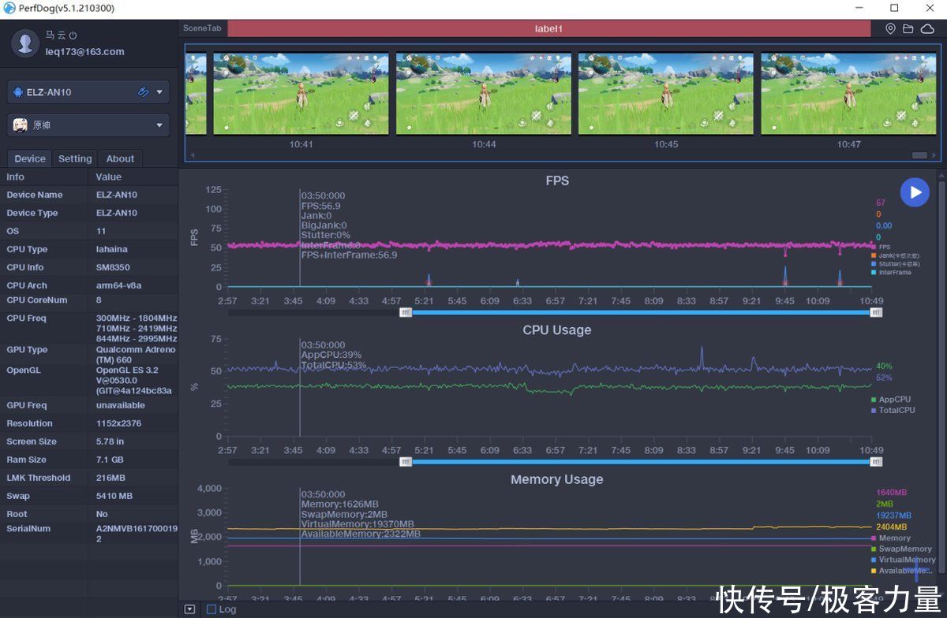Click the Ram Size value 7.1 GB
The height and width of the screenshot is (618, 947).
(110, 460)
